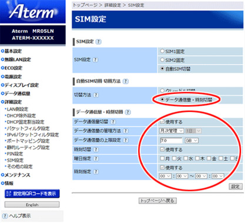Expand 電源設定 in sidebar
This screenshot has height=223, width=245.
tap(11, 76)
